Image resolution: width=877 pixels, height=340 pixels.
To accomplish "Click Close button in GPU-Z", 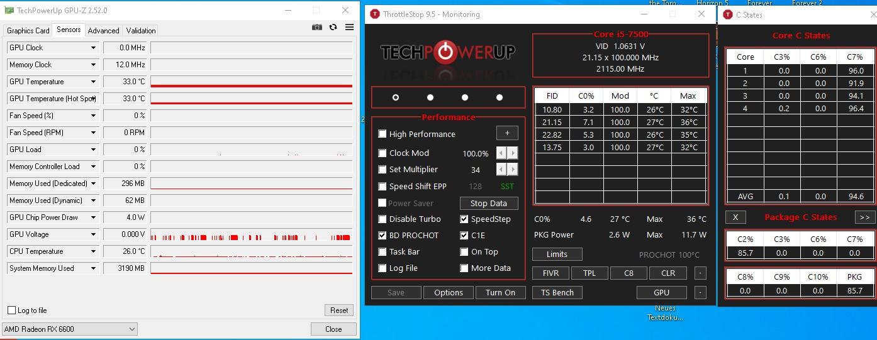I will pos(333,329).
